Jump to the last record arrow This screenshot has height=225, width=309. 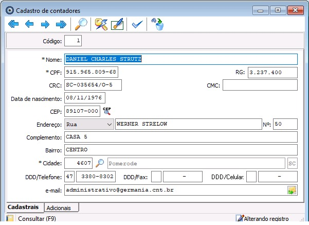tap(61, 24)
